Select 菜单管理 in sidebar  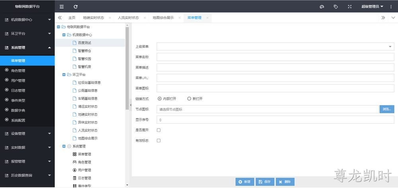(x=27, y=61)
